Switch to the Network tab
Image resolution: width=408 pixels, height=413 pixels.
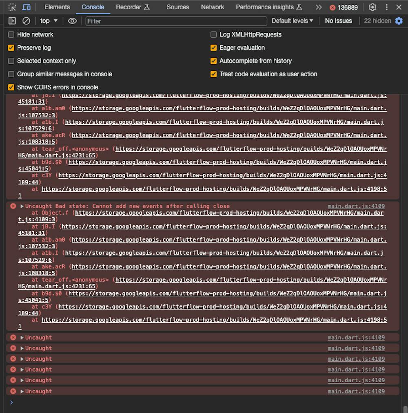212,7
